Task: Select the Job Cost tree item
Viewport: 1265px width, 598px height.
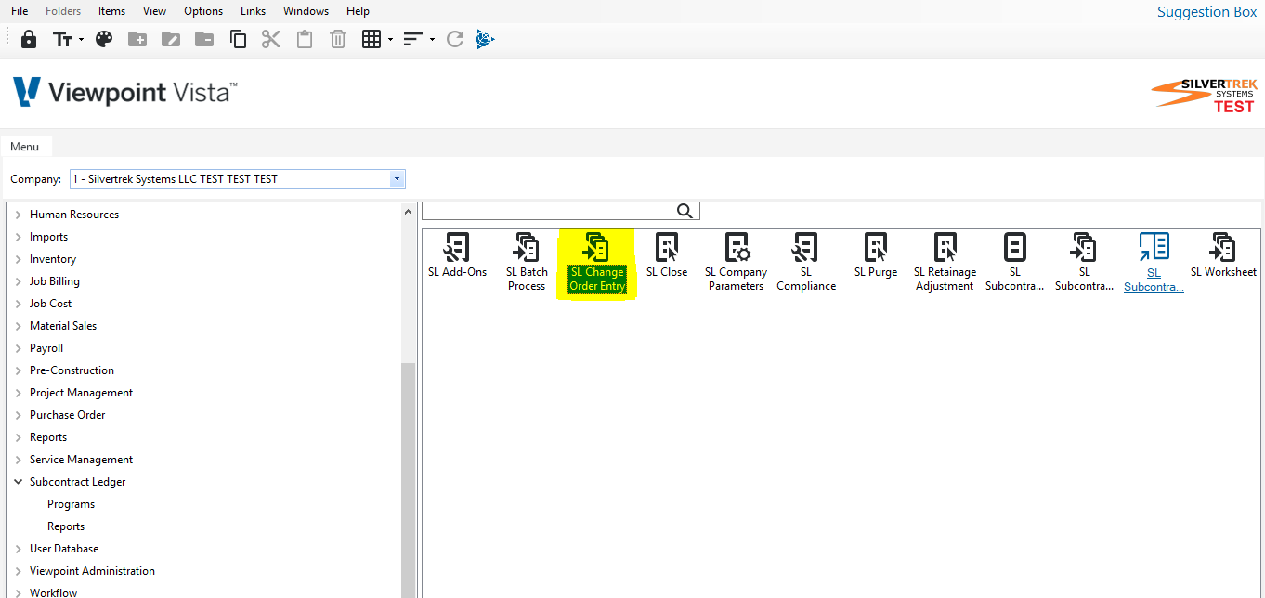Action: coord(50,304)
